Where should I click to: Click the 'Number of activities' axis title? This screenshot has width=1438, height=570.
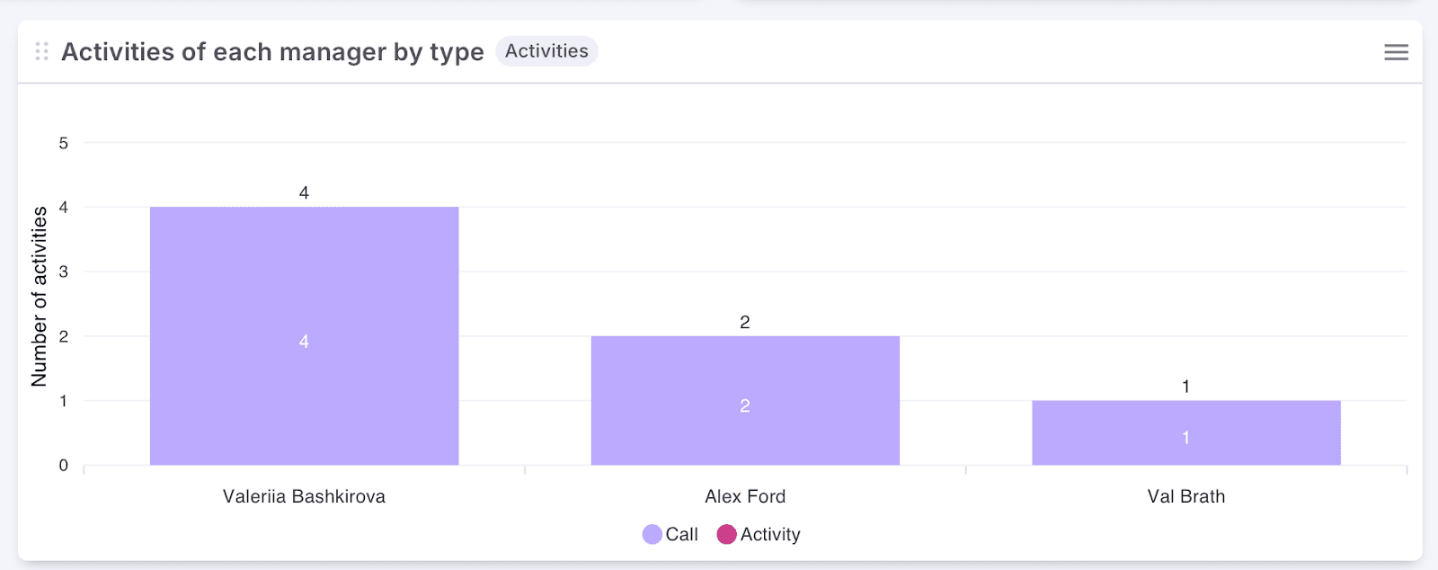(40, 297)
